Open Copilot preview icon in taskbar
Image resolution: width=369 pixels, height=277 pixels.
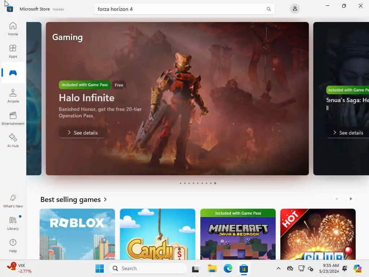(x=357, y=268)
